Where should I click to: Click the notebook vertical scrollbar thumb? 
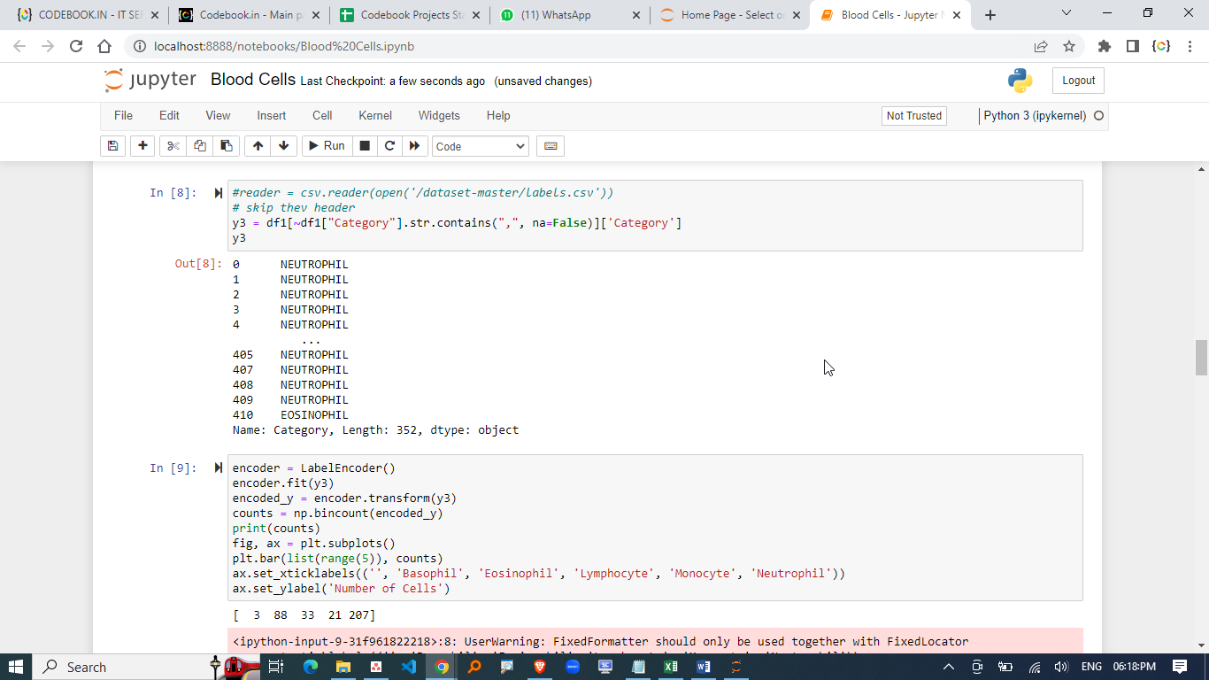(1201, 358)
